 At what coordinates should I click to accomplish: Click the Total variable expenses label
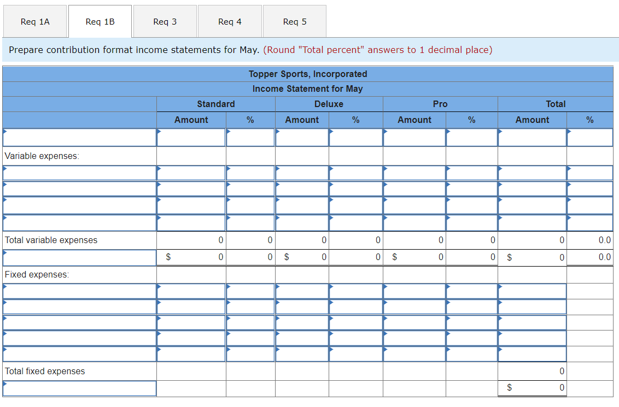51,240
